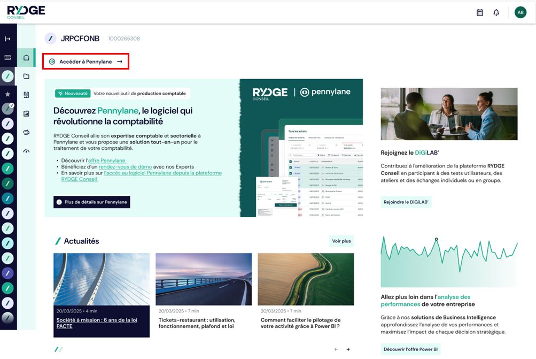Open the bridge article thumbnail
This screenshot has height=359, width=536.
[102, 279]
